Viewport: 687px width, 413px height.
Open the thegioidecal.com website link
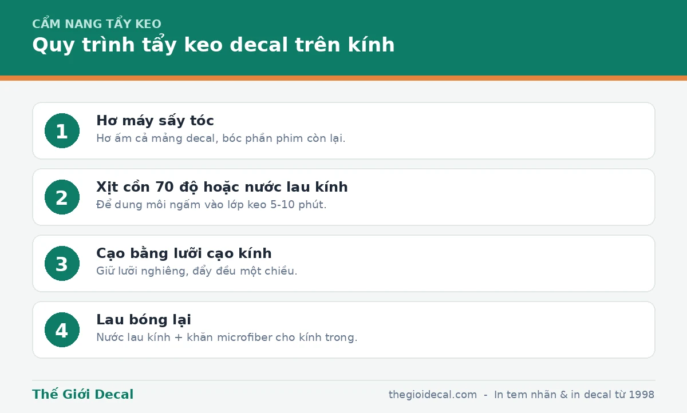pos(433,395)
